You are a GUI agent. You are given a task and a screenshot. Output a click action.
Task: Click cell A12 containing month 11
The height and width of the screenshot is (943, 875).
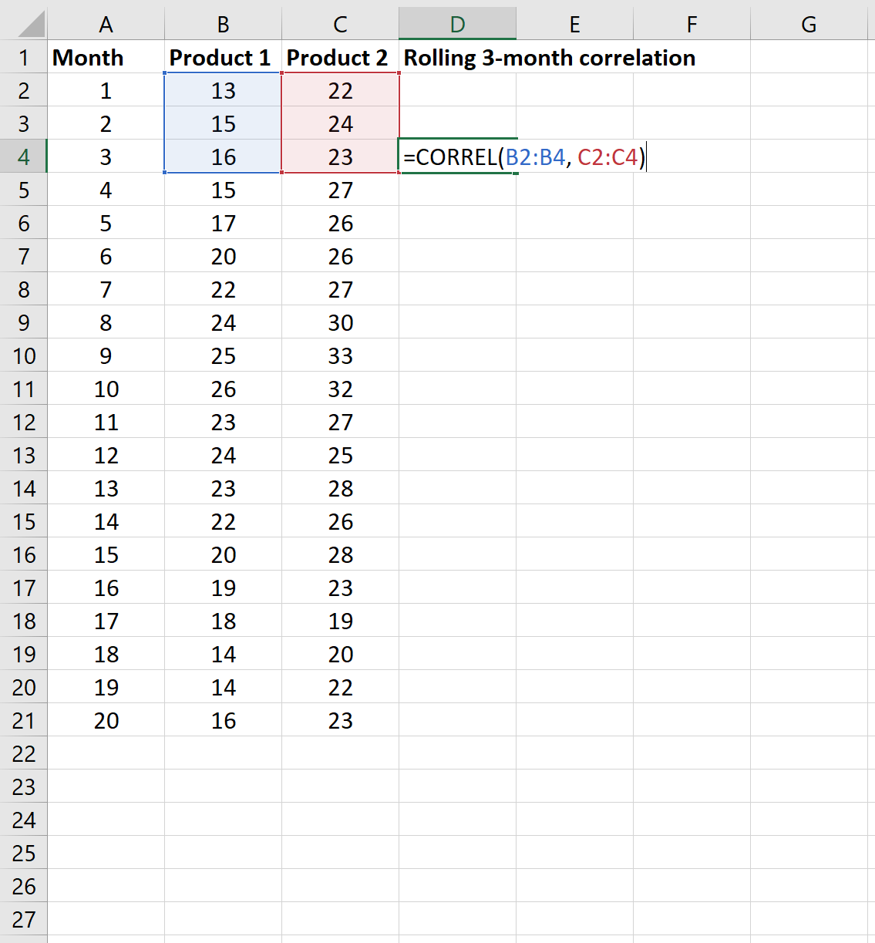coord(106,422)
